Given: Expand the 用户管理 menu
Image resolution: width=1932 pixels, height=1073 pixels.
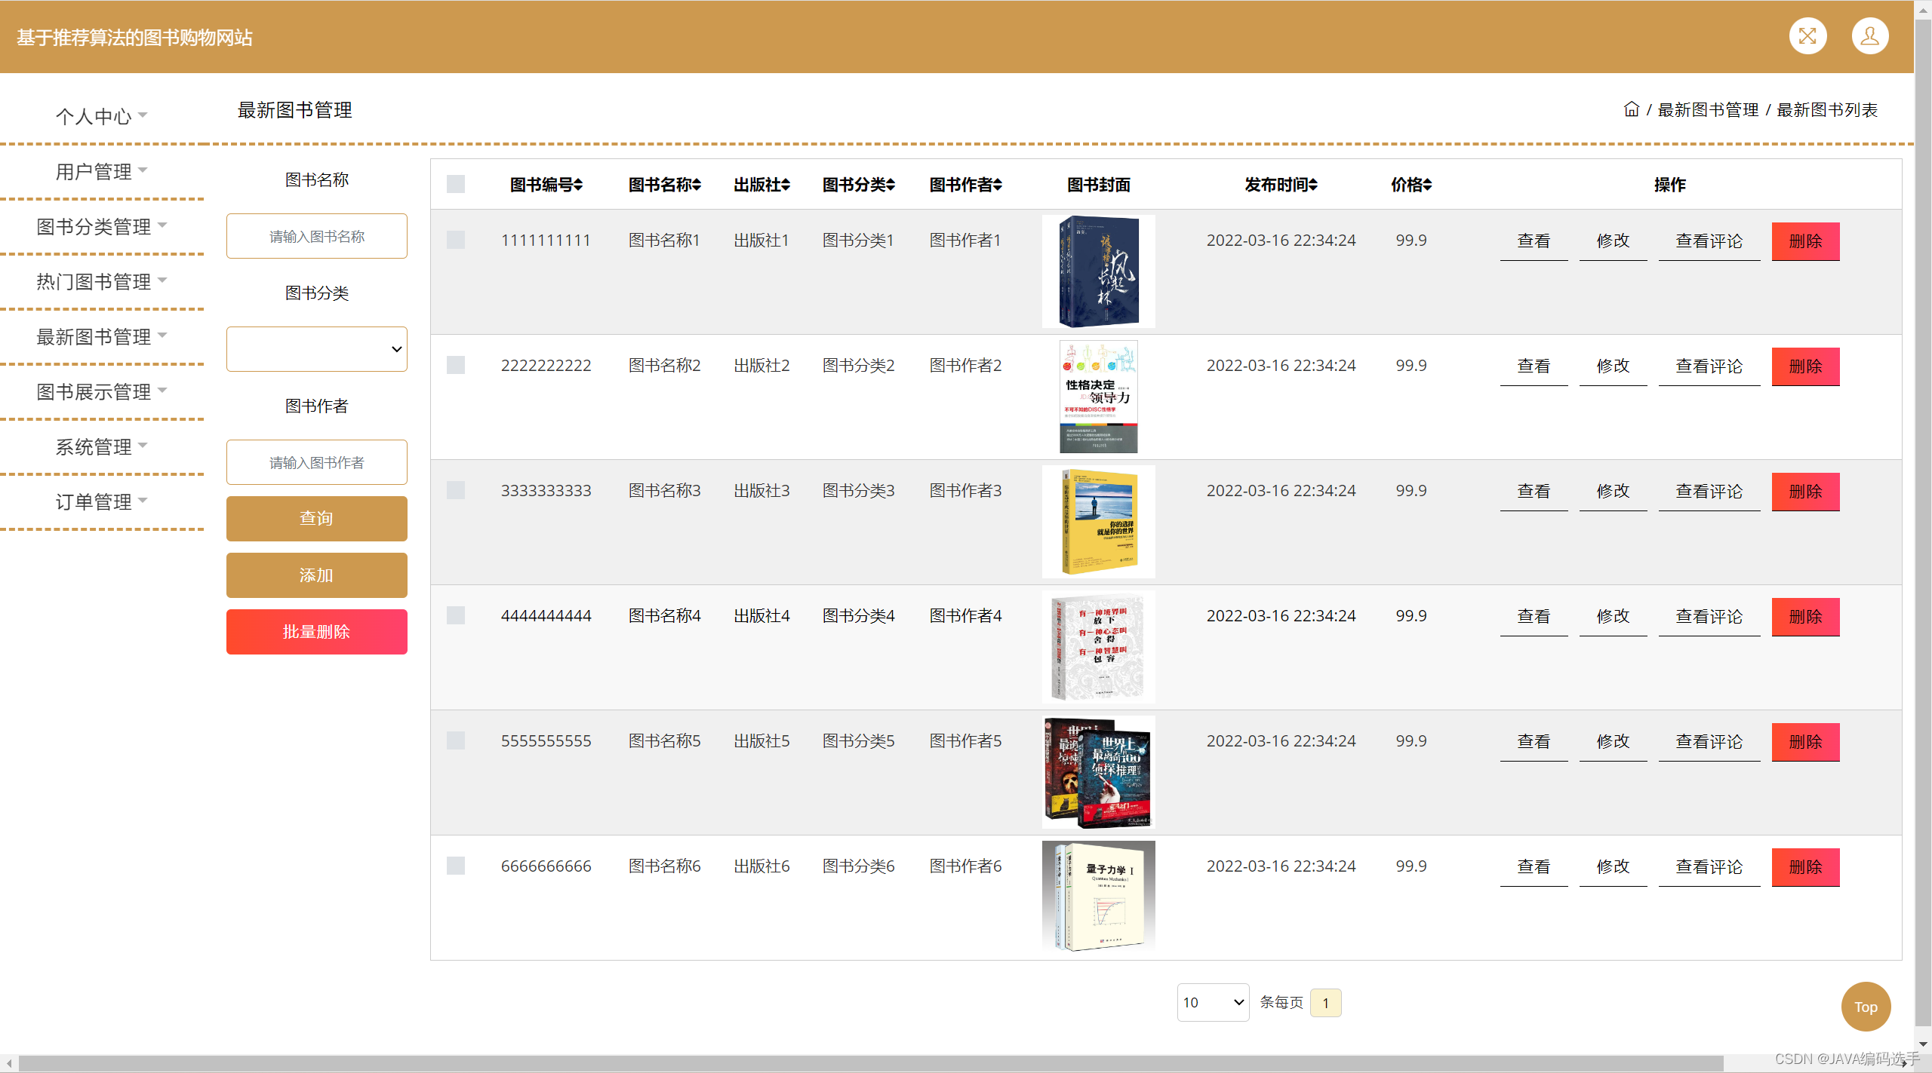Looking at the screenshot, I should click(x=102, y=171).
